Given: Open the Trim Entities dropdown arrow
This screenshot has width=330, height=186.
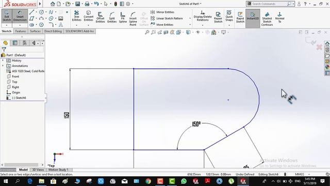Looking at the screenshot, I should pos(77,25).
